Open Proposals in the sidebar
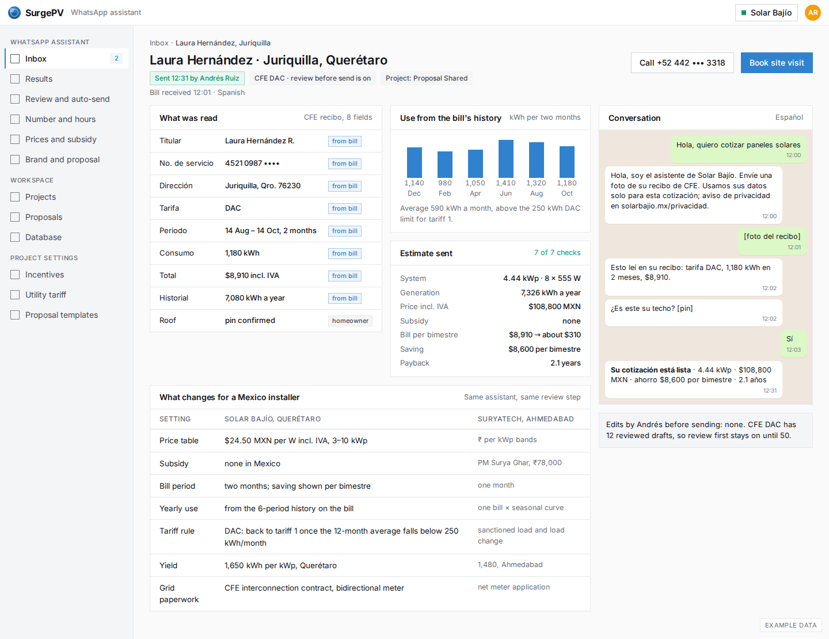The width and height of the screenshot is (829, 639). tap(66, 217)
